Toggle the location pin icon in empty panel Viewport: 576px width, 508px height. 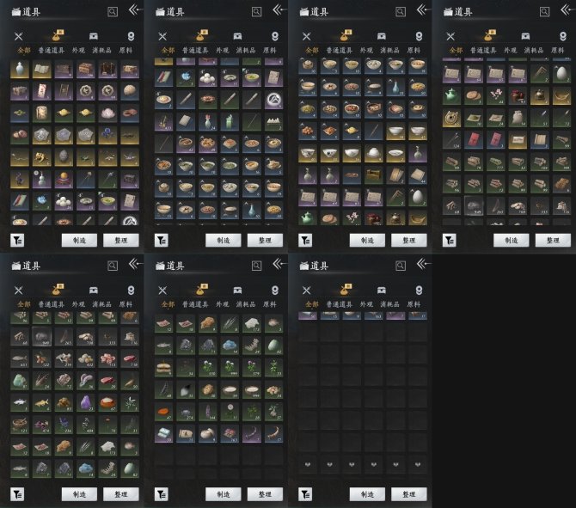pyautogui.click(x=419, y=291)
